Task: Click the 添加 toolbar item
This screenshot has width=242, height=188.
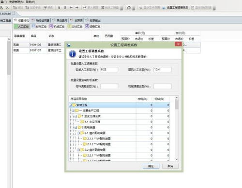Action: pos(18,8)
